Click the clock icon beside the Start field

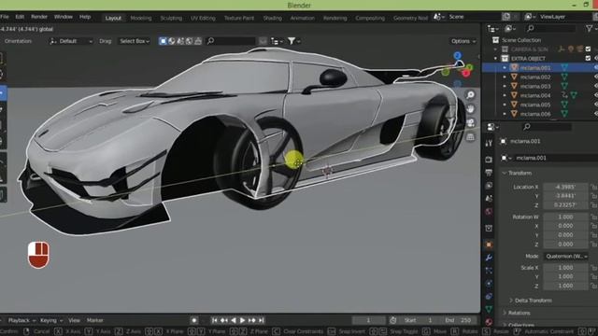393,320
